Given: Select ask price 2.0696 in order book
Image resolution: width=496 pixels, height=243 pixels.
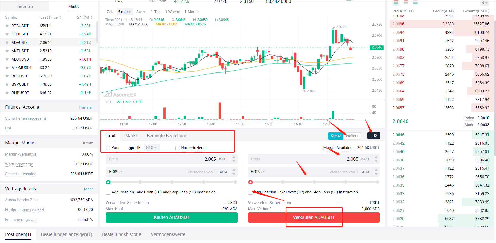Looking at the screenshot, I should coord(398,24).
